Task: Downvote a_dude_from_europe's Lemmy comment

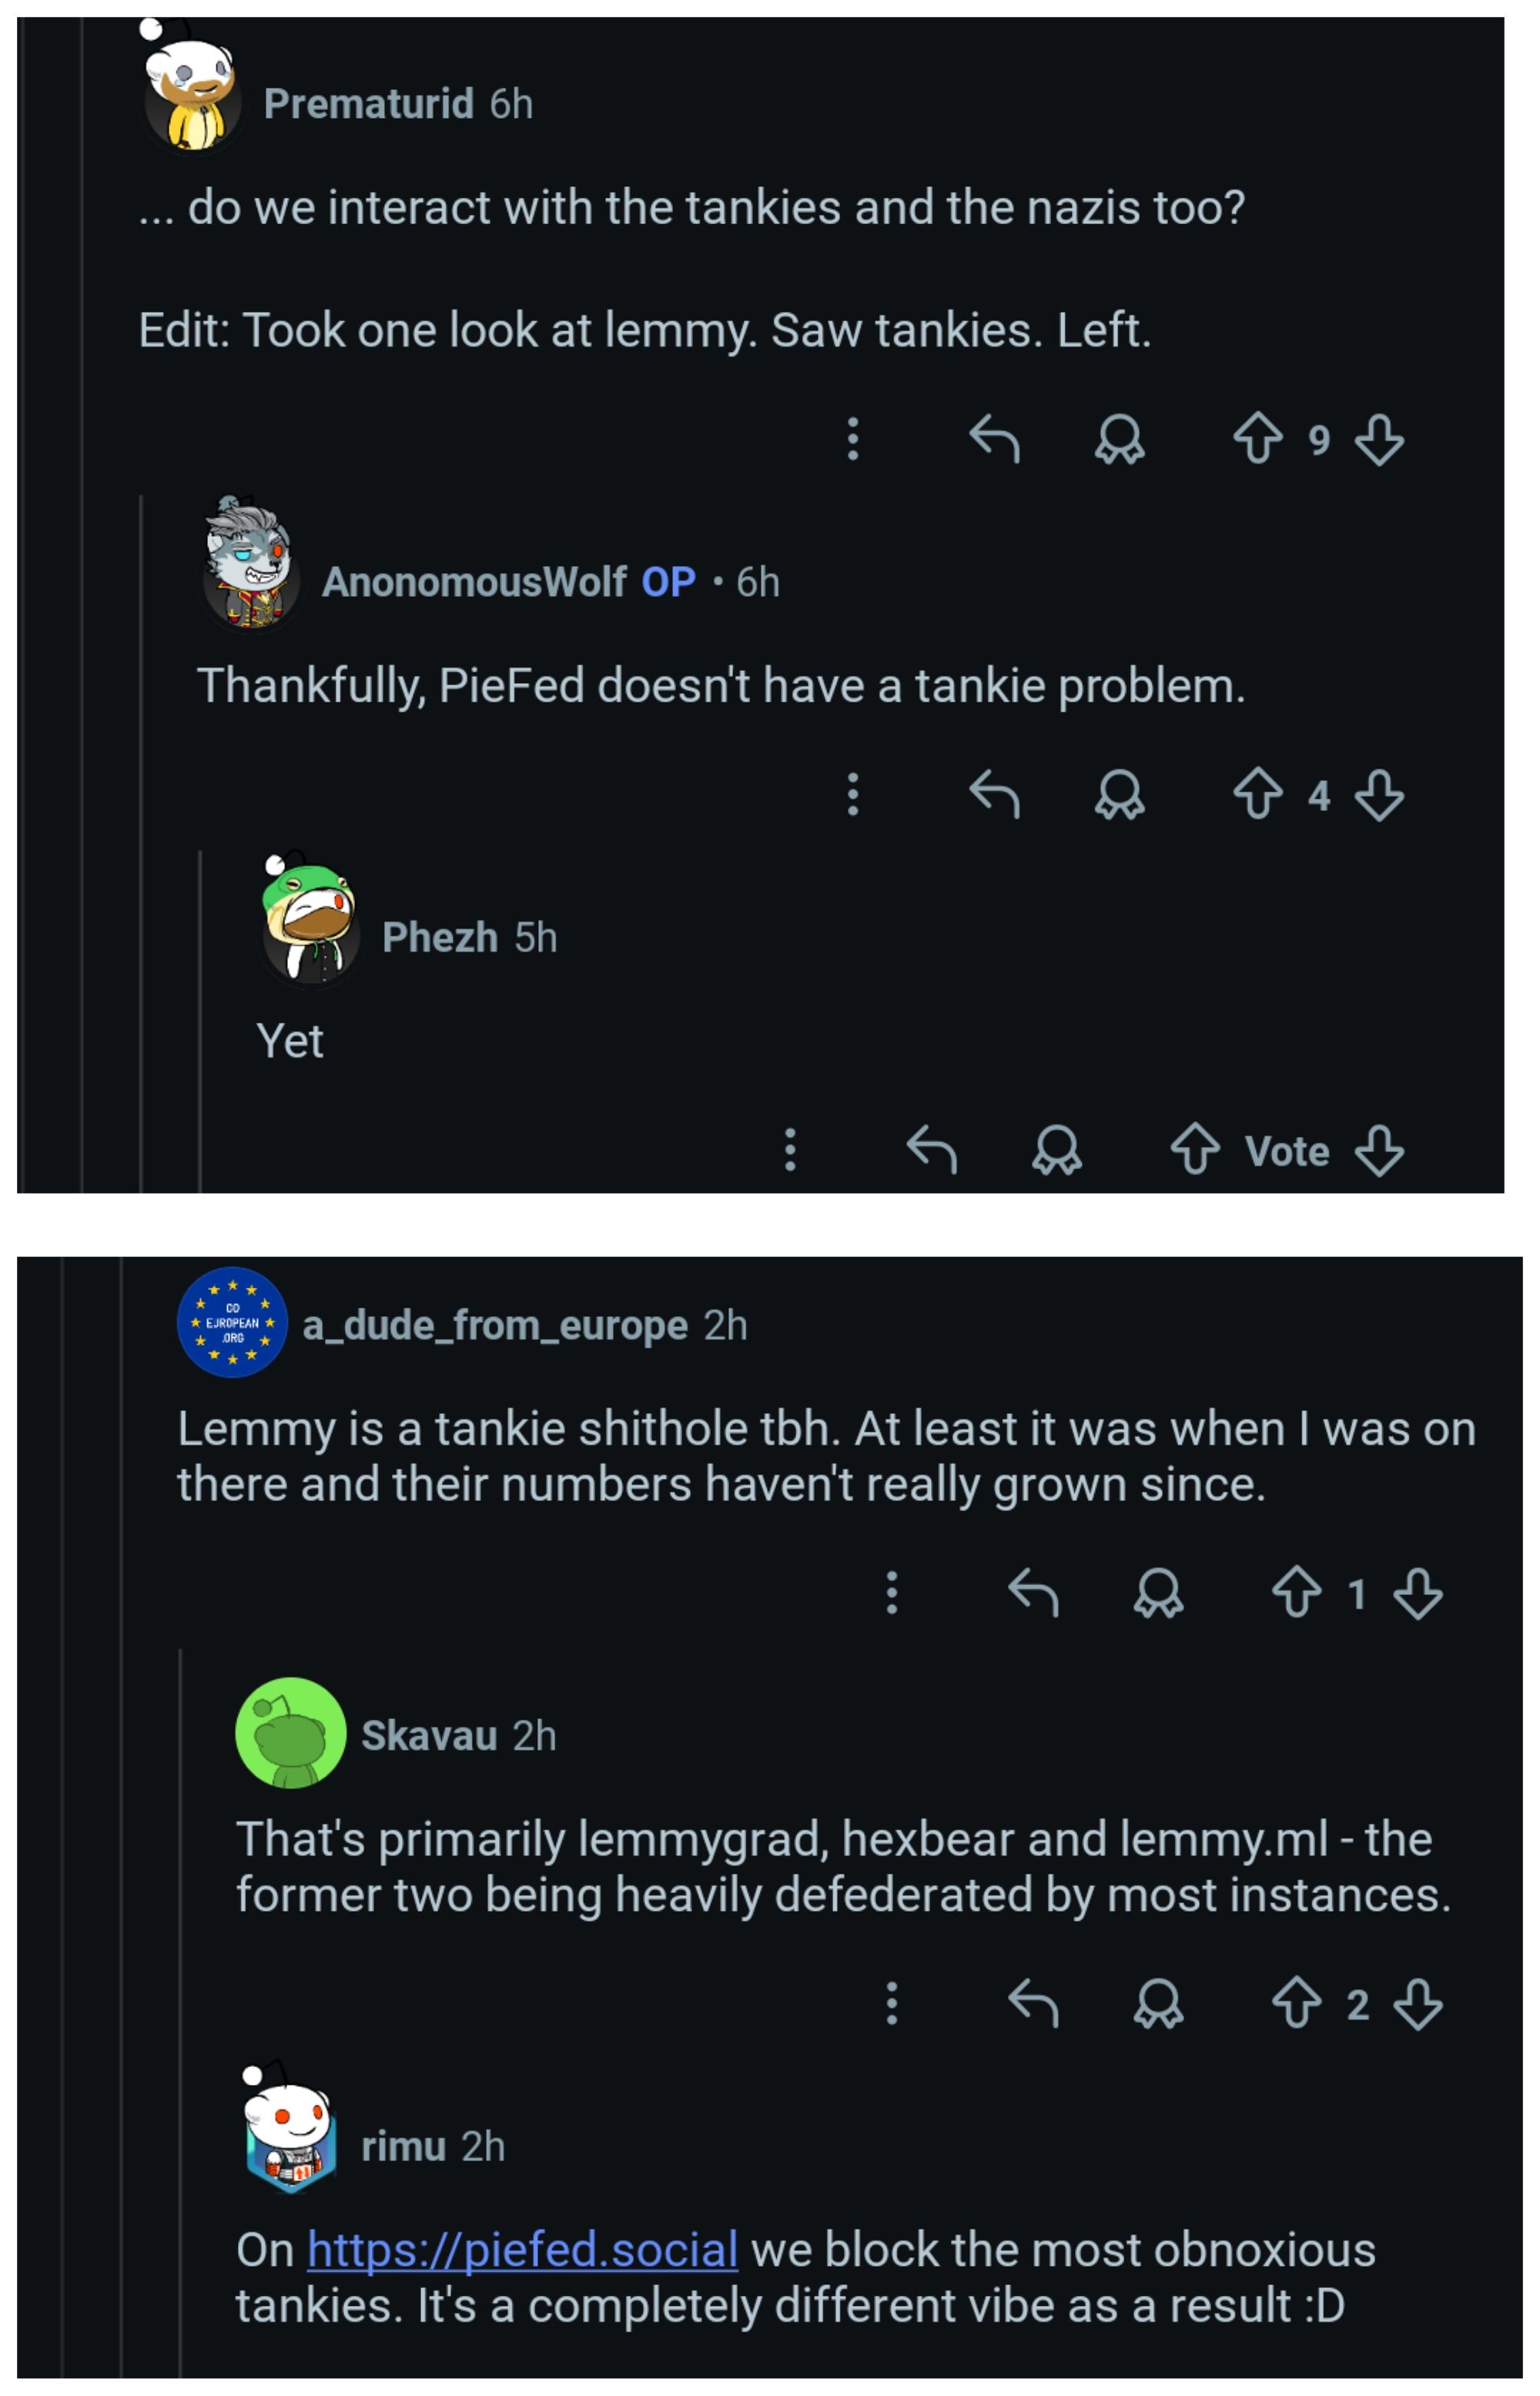Action: point(1418,1593)
